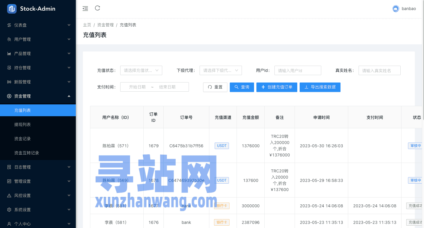This screenshot has width=424, height=228.
Task: Click the USDT tag for order 1679
Action: tap(222, 146)
